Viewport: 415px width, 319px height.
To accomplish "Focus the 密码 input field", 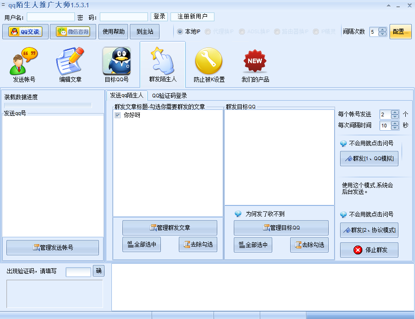I will tap(124, 17).
